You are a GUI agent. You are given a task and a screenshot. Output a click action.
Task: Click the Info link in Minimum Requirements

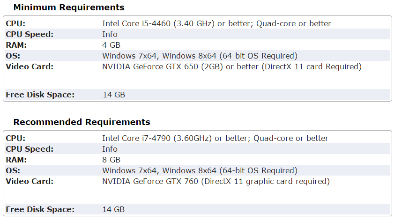click(110, 34)
